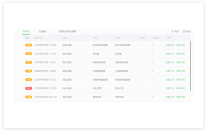207x132 pixels.
Task: Click 更换电池 in the 点位 column
Action: [x=120, y=97]
